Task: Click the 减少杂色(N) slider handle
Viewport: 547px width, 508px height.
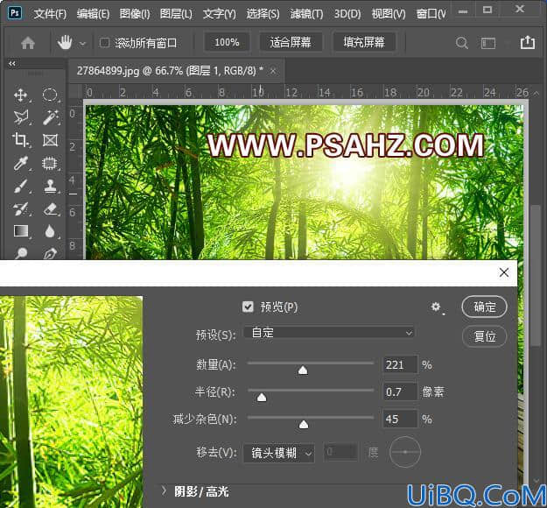Action: pyautogui.click(x=304, y=424)
